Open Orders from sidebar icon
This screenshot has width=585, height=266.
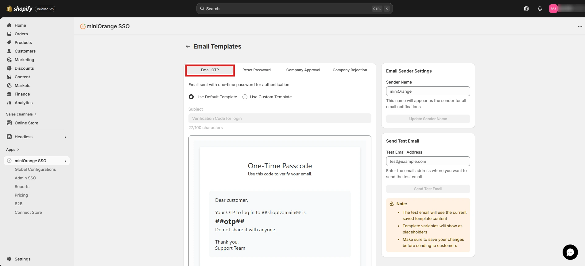coord(9,34)
